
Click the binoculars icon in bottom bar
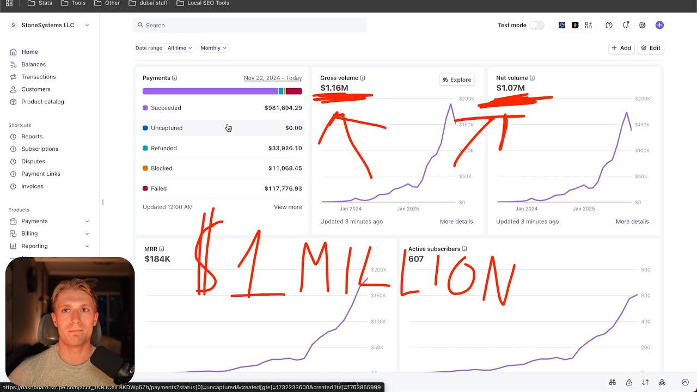pos(613,382)
